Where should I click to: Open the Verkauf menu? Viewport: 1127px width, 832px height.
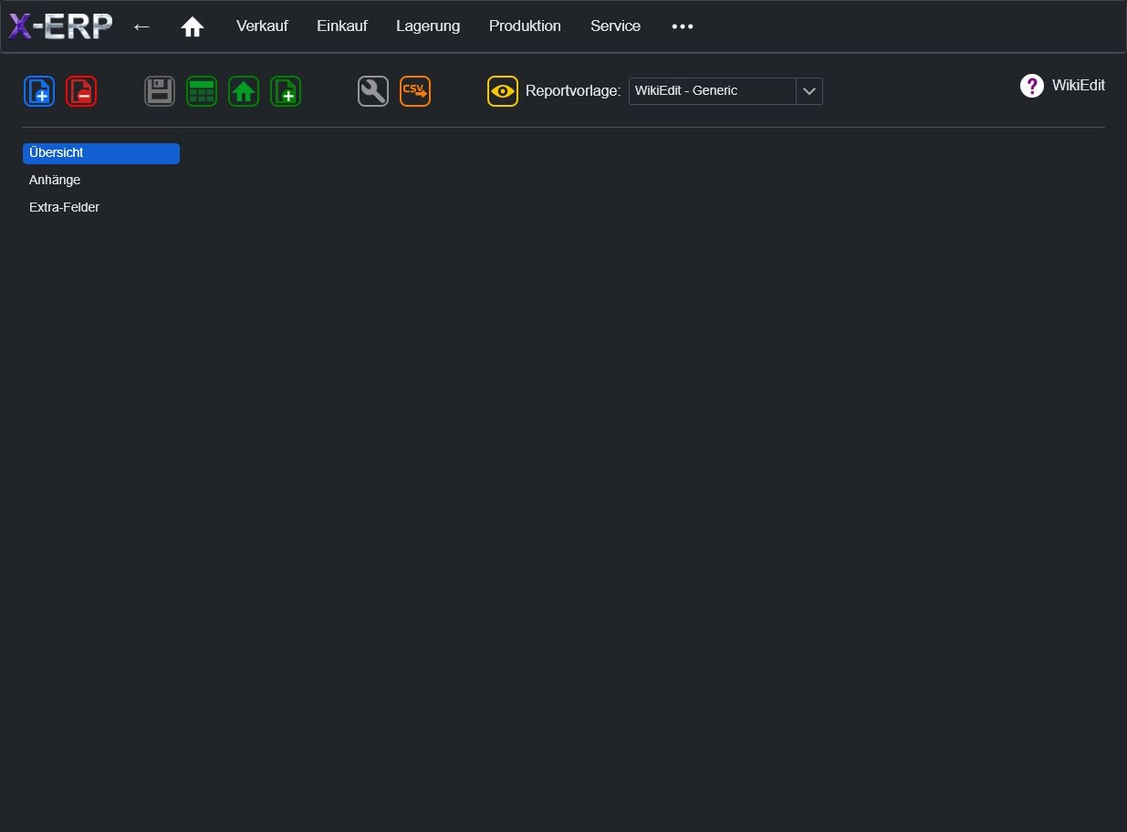tap(262, 26)
